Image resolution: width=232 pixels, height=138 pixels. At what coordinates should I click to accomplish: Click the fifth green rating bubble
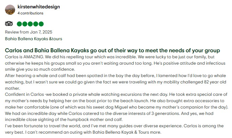[x=41, y=24]
